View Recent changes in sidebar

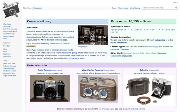click(x=9, y=34)
